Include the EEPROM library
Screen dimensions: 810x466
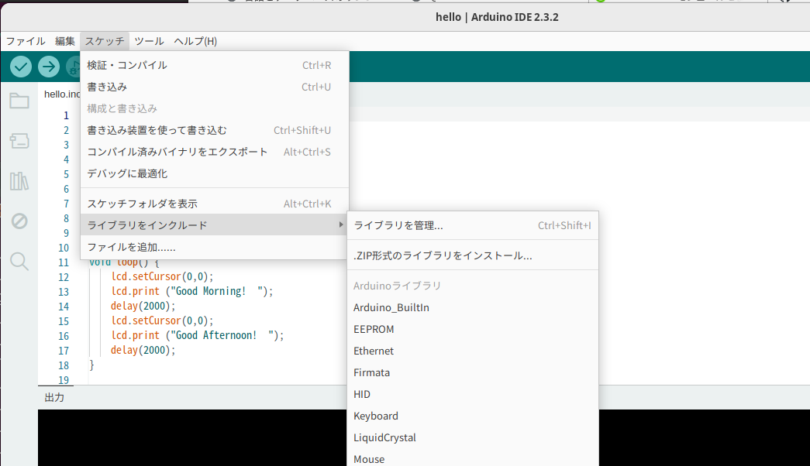(x=473, y=329)
